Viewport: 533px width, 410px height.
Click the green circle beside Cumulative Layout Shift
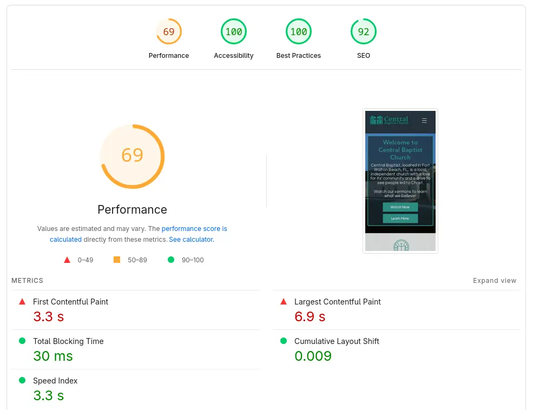(x=282, y=341)
